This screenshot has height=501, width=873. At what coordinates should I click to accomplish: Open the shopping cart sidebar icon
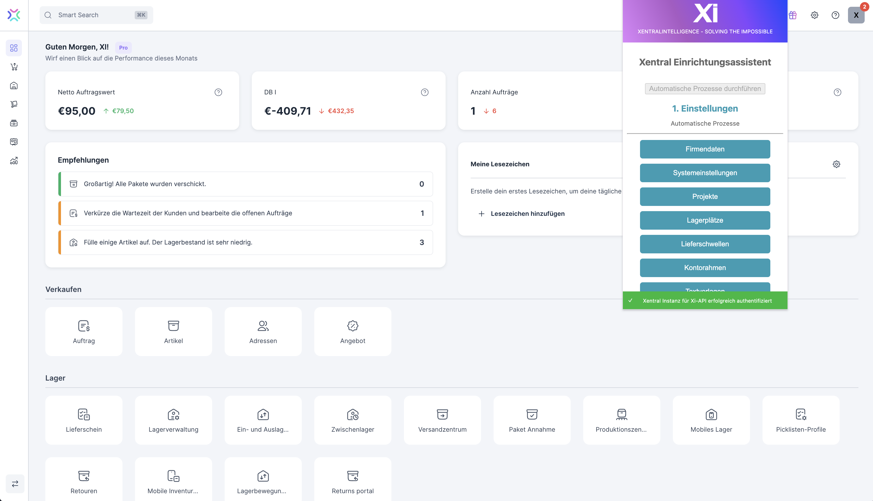(14, 67)
